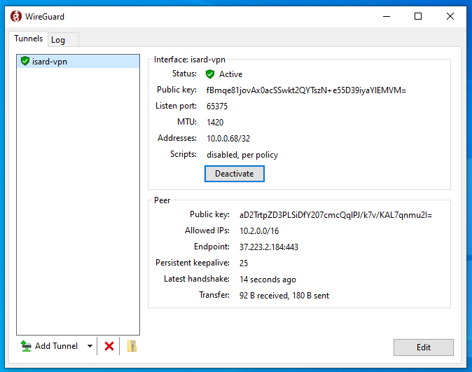Click the interface public key value
This screenshot has width=472, height=372.
click(306, 90)
